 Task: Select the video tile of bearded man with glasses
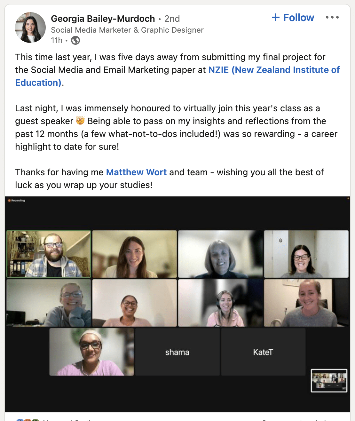pyautogui.click(x=49, y=254)
